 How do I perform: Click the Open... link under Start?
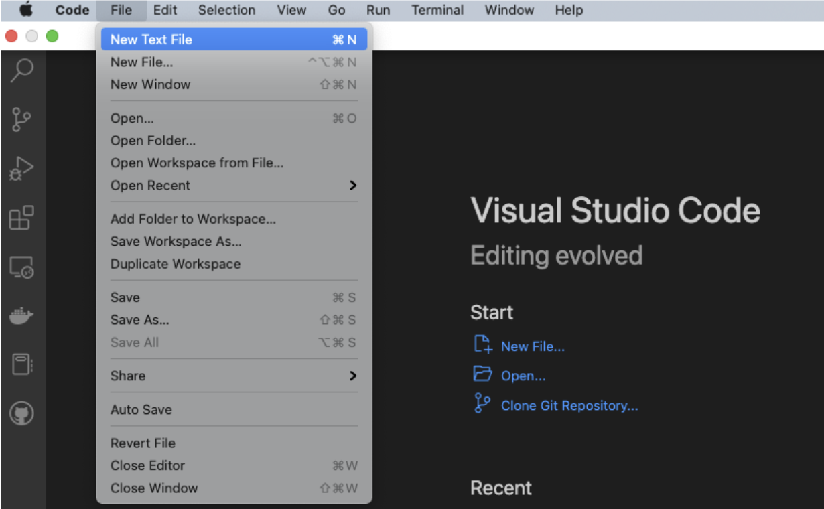[x=523, y=376]
